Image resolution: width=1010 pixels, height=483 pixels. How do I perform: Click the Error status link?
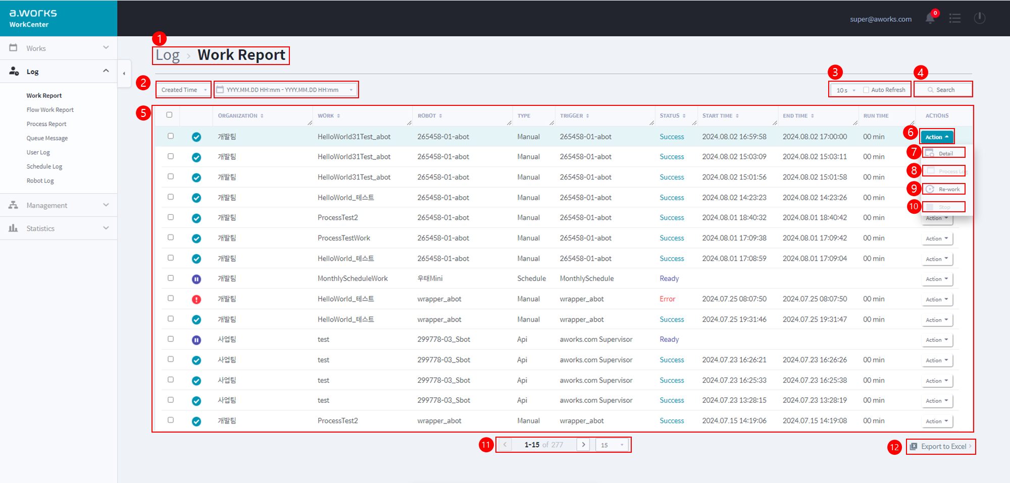coord(667,299)
